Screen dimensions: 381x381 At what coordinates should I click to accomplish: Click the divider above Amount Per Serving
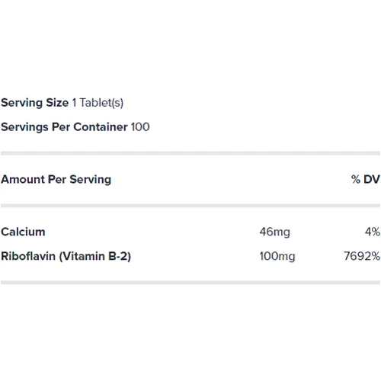190,153
